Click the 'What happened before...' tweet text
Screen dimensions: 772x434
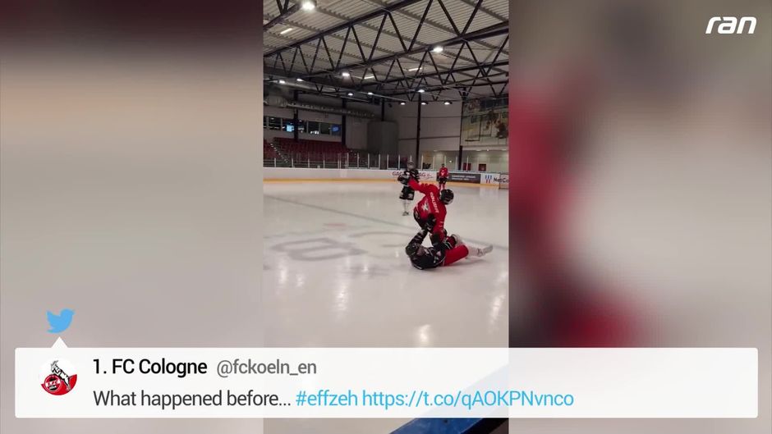coord(192,399)
